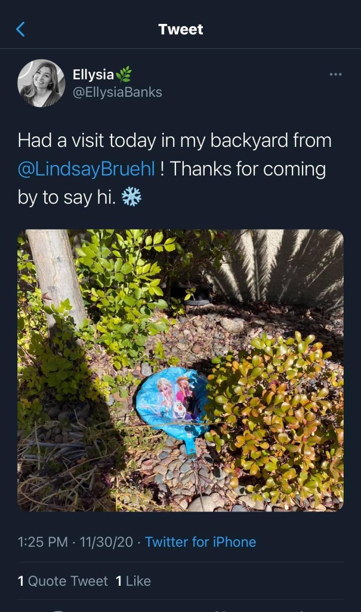Tap the snowflake emoji ending the tweet

click(x=132, y=197)
